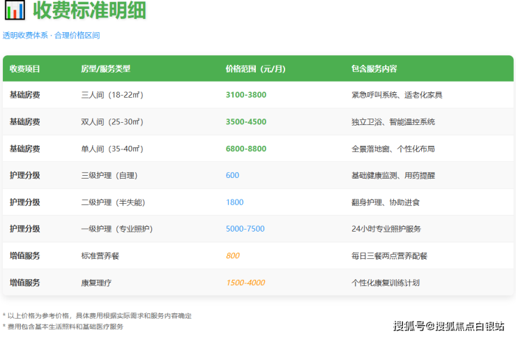Click the orange 1500-4000 price for 康复理疗
The width and height of the screenshot is (516, 337).
(245, 283)
